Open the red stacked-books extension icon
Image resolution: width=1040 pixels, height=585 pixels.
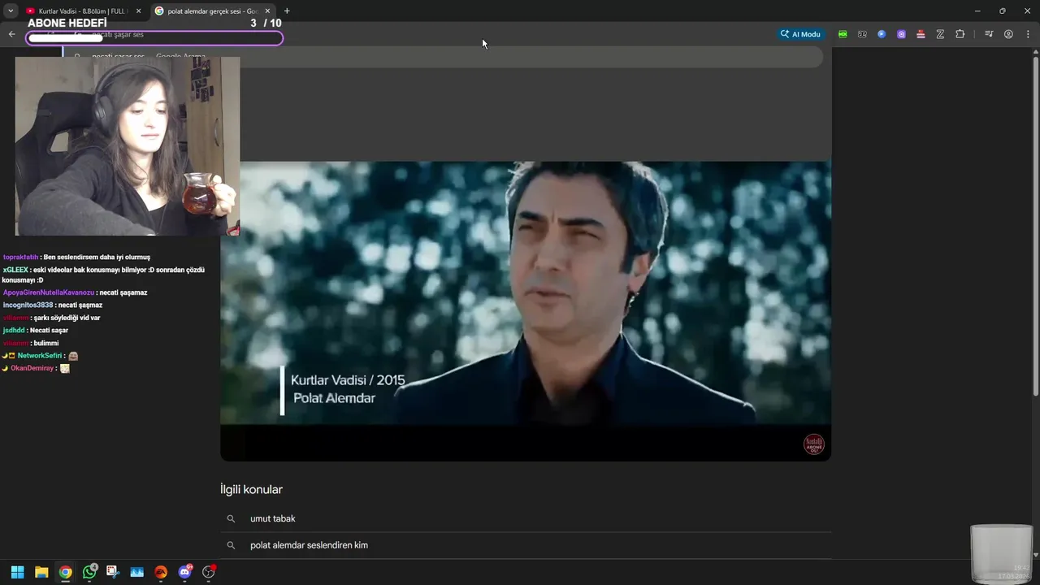[921, 34]
